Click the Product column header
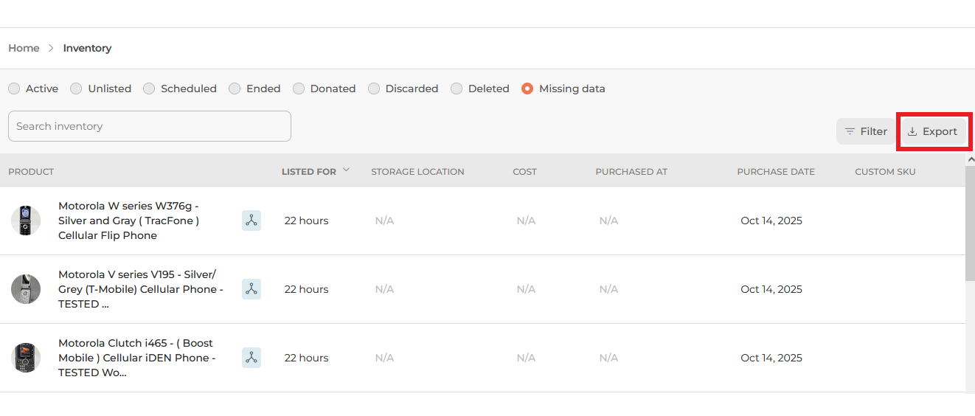The width and height of the screenshot is (975, 416). point(31,172)
